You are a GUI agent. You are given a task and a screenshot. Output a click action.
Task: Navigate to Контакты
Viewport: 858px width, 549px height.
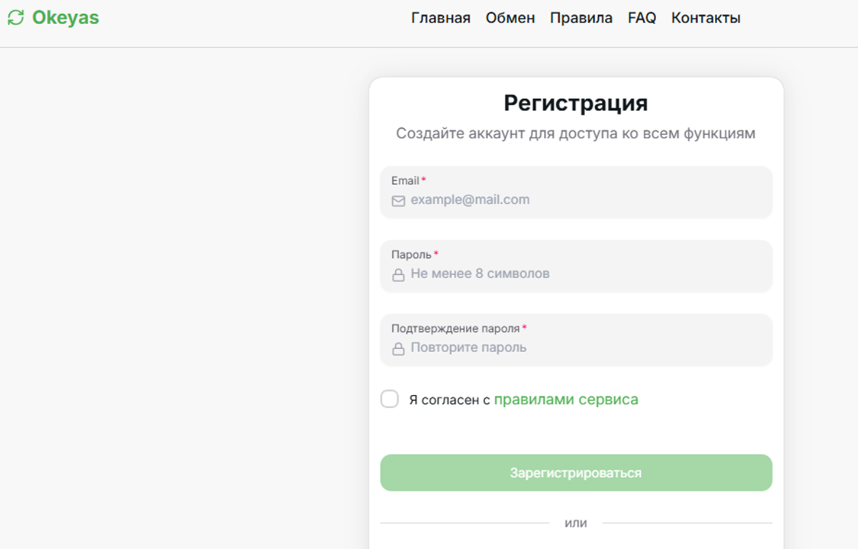click(706, 18)
